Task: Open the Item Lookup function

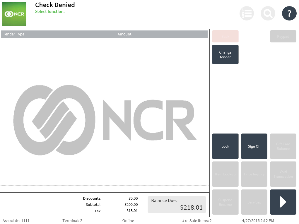Action: pyautogui.click(x=225, y=174)
